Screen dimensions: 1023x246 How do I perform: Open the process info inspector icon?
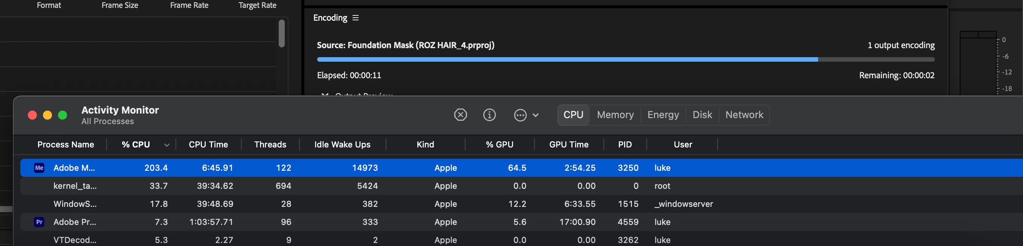(x=489, y=115)
